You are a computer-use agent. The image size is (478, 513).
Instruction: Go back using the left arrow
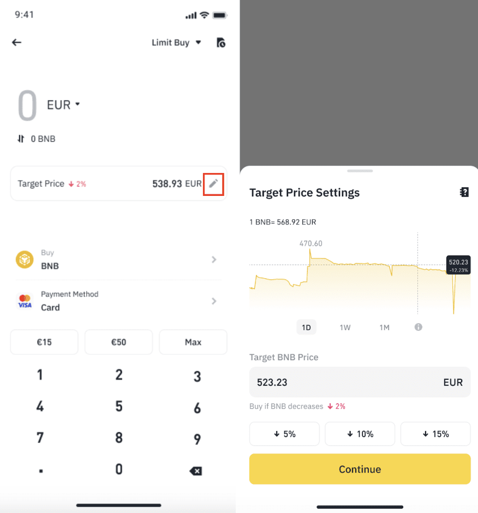point(16,42)
